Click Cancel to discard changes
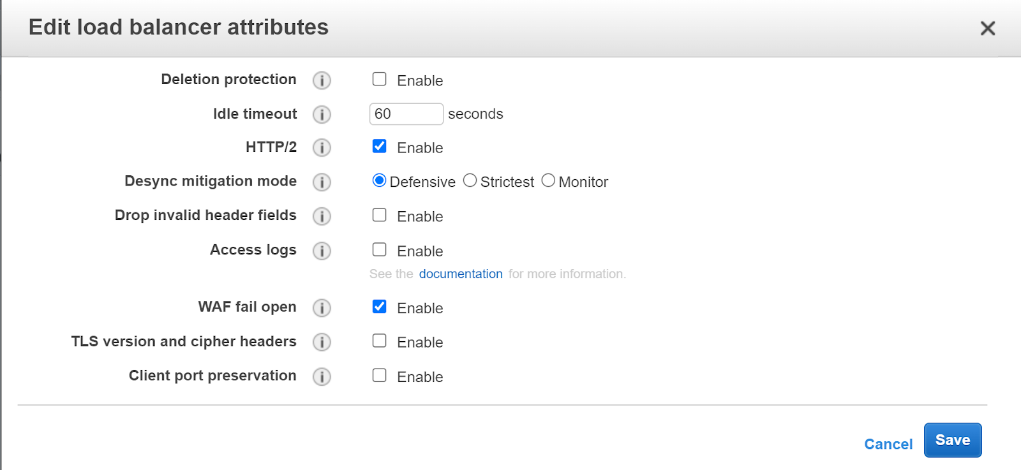The width and height of the screenshot is (1021, 470). click(x=888, y=444)
